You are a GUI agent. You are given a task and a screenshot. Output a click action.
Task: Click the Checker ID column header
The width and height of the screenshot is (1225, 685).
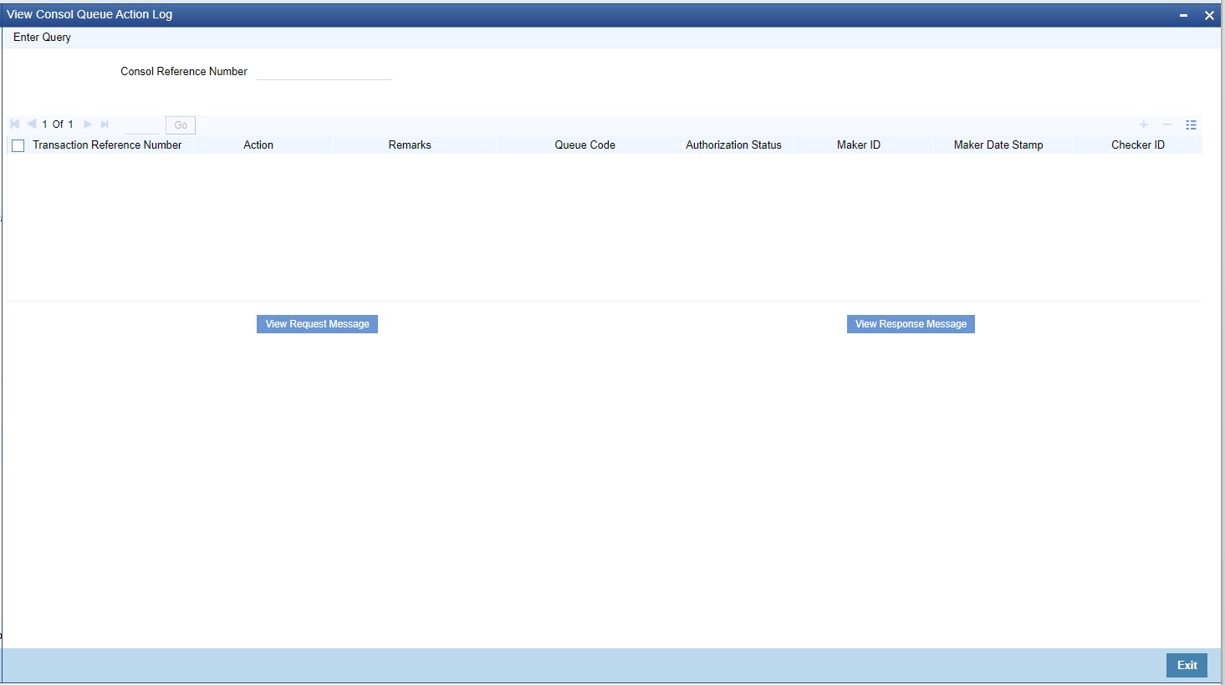[1138, 145]
